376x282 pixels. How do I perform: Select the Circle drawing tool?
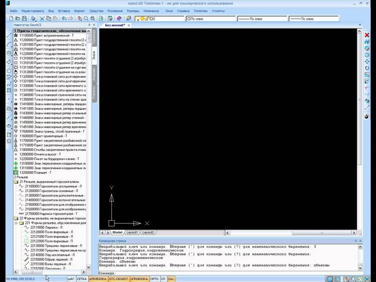9,53
